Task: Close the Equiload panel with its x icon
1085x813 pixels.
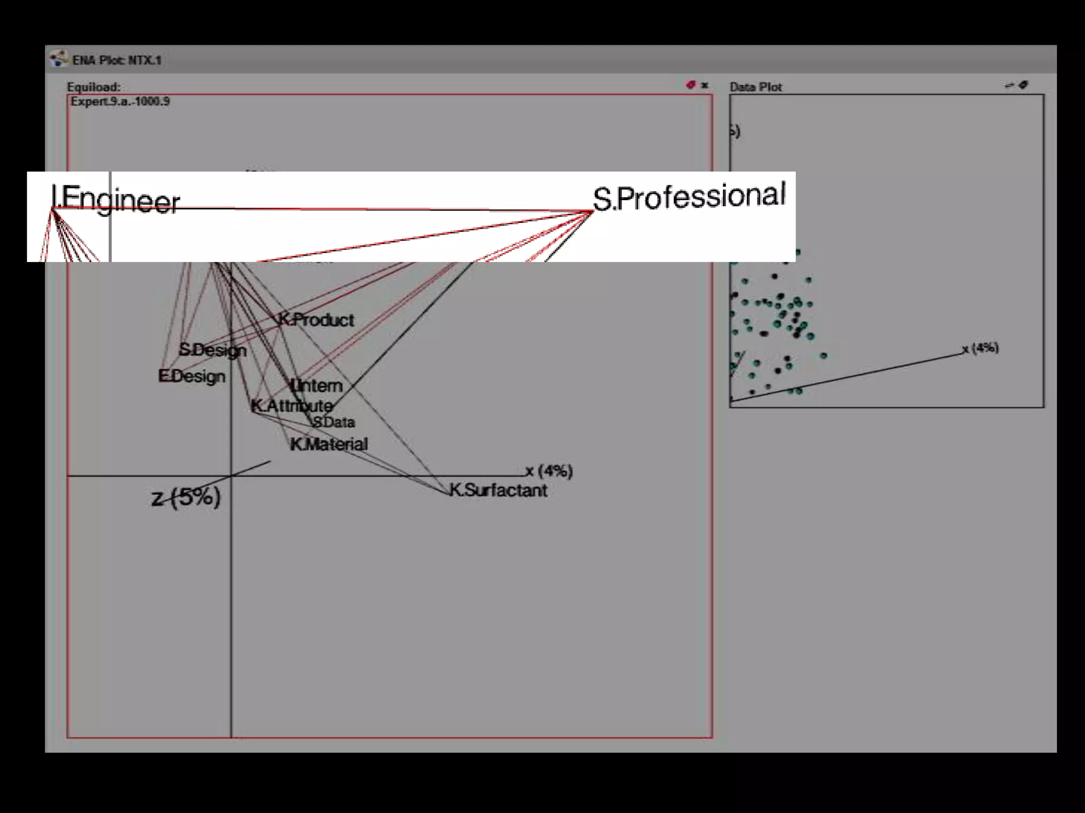Action: click(x=705, y=85)
